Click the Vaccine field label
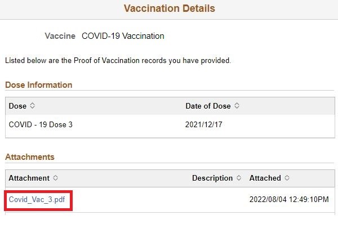 (60, 36)
